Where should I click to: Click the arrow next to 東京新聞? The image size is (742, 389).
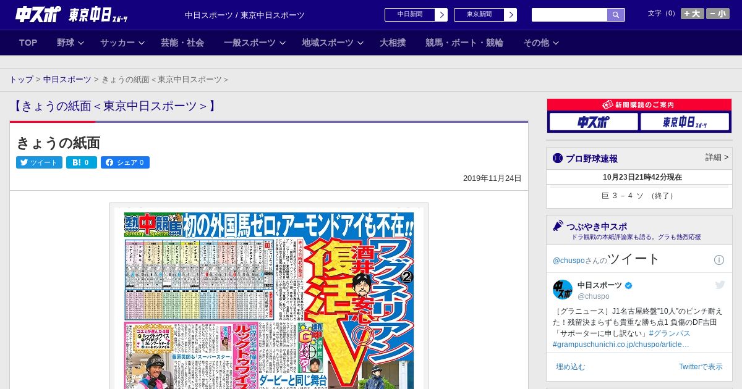[x=511, y=15]
